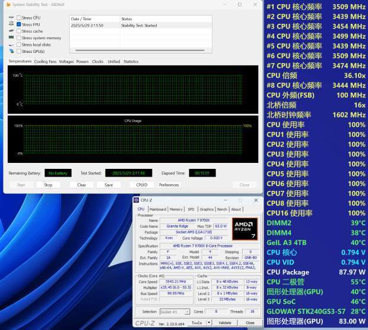Click the cache icon beside Stress cache
The height and width of the screenshot is (330, 368).
[11, 31]
